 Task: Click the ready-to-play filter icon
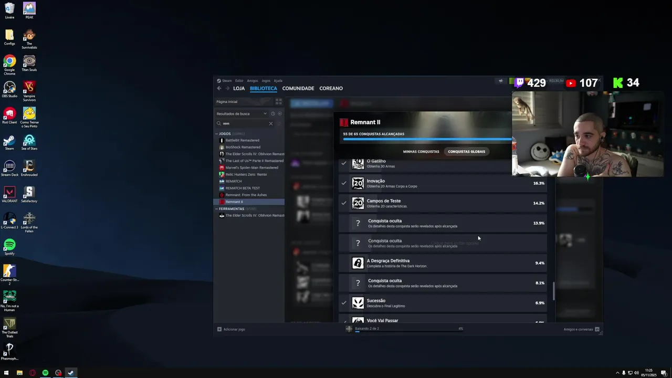[279, 113]
